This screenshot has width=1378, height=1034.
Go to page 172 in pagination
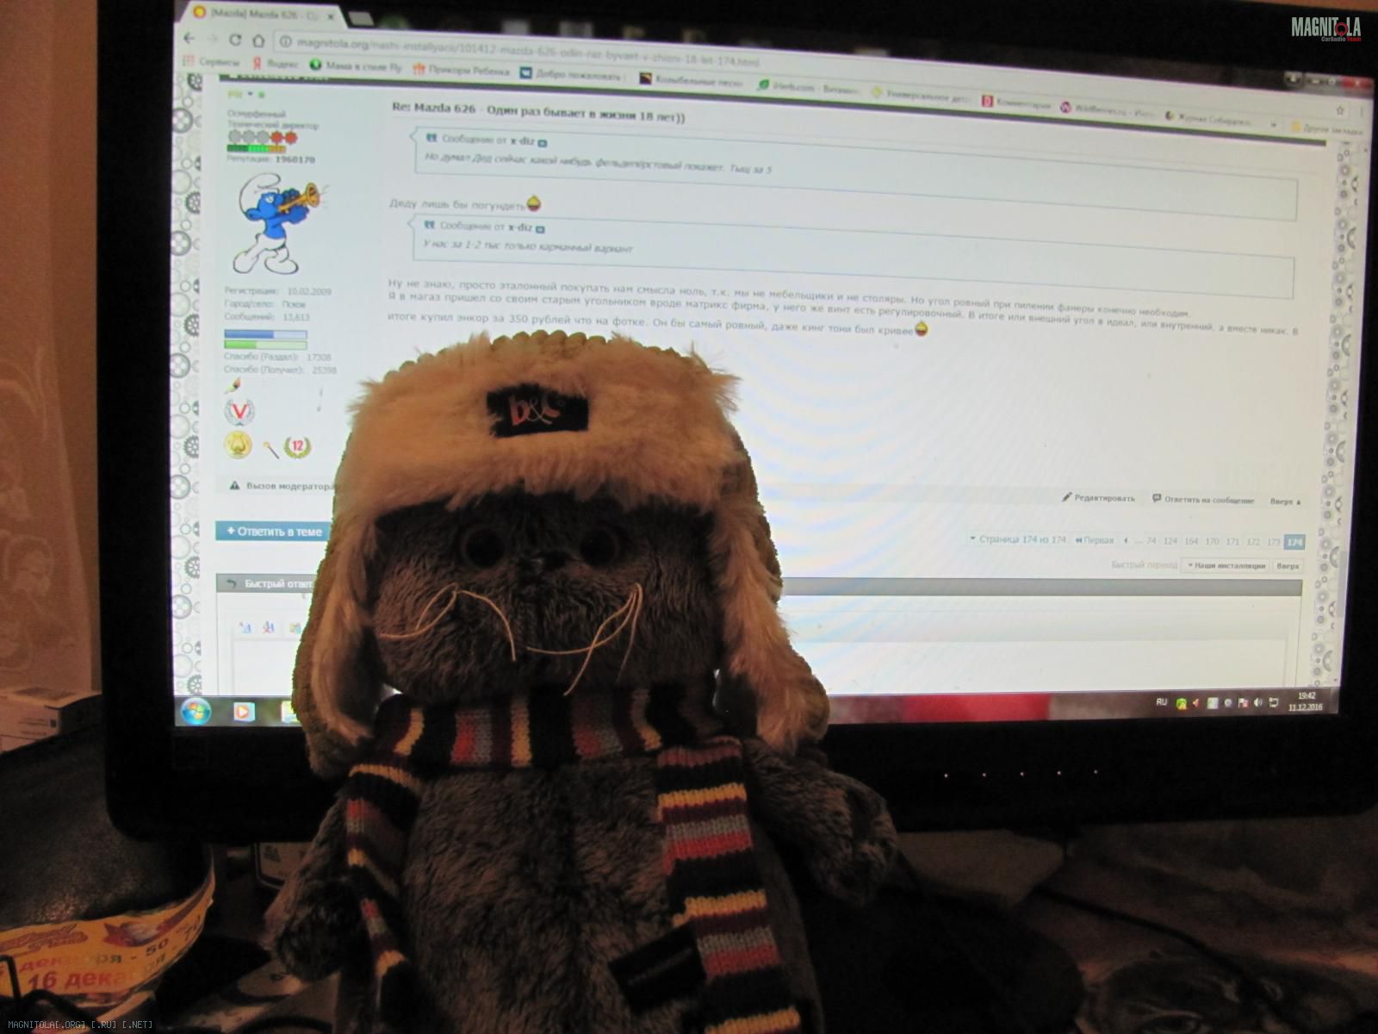click(x=1253, y=542)
